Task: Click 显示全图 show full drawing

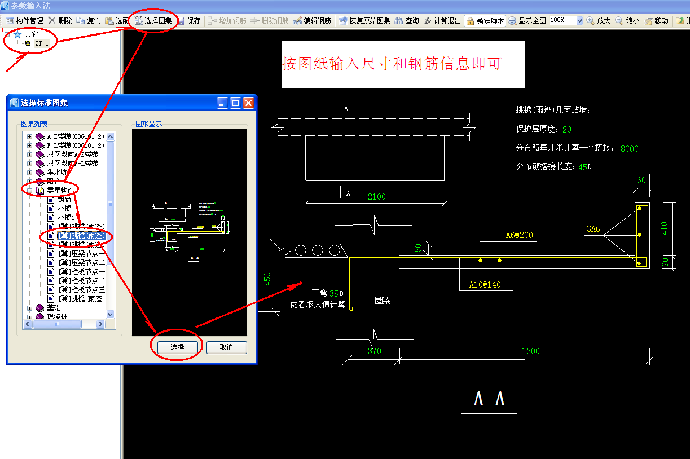Action: pos(528,21)
